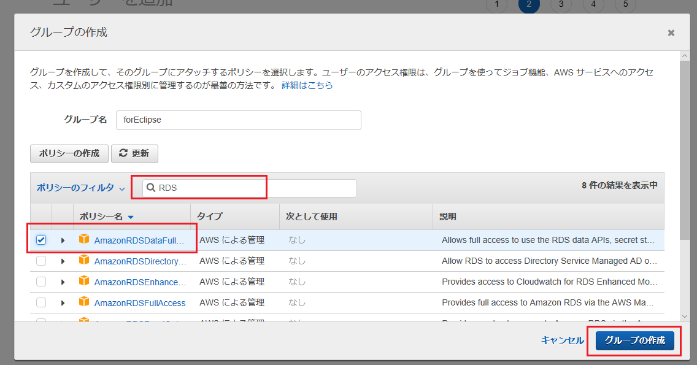Click the orange box icon of AmazonRDSDirectory

pyautogui.click(x=84, y=260)
